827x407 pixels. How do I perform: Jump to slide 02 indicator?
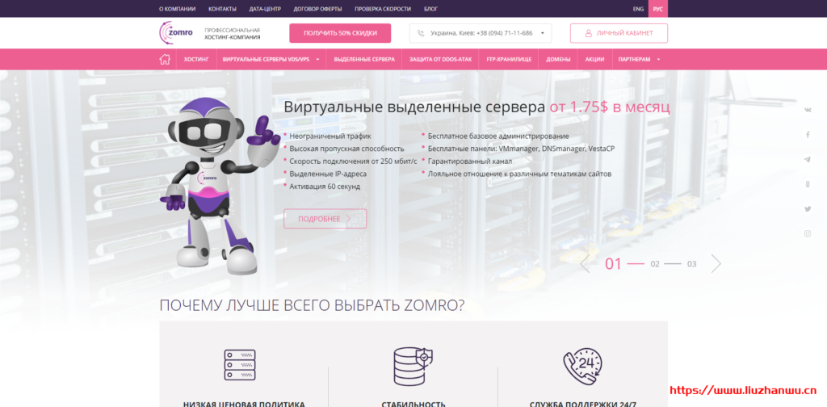pyautogui.click(x=655, y=263)
